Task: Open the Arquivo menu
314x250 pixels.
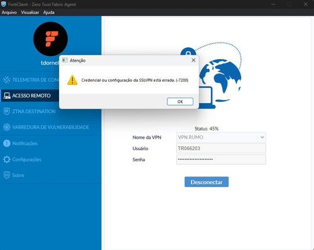Action: pos(9,13)
